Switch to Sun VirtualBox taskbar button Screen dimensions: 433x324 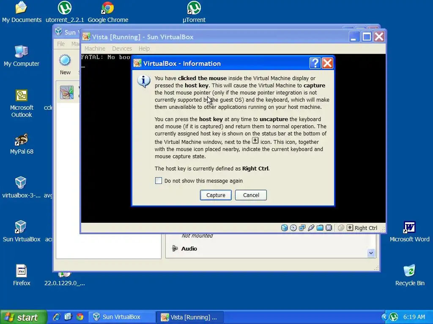click(122, 317)
